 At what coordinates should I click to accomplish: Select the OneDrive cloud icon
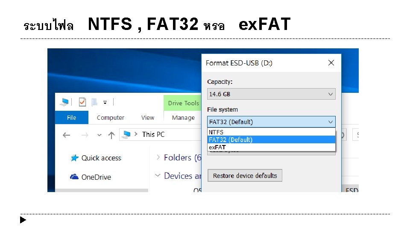coord(74,177)
